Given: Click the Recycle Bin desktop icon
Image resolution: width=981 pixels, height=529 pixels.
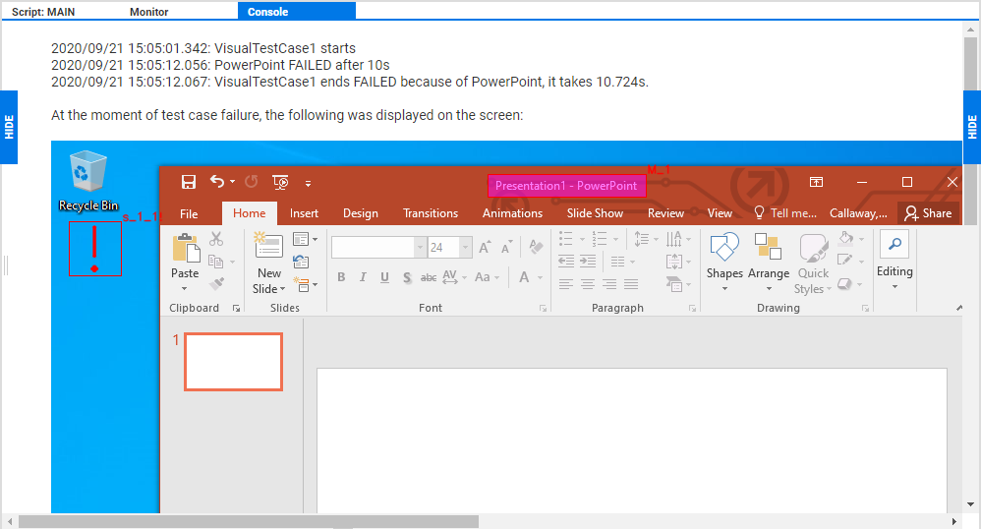Looking at the screenshot, I should click(x=88, y=182).
